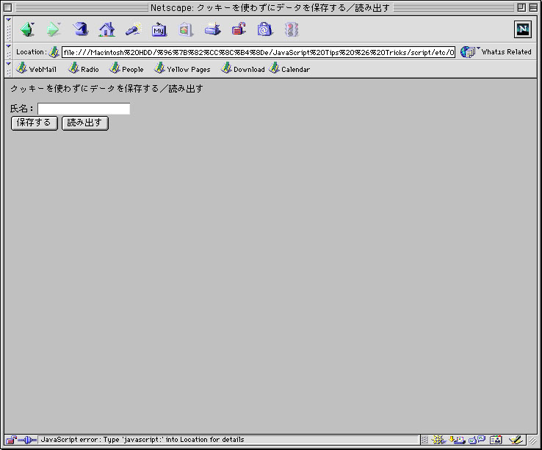542x450 pixels.
Task: Click the window shade collapse box
Action: [533, 7]
